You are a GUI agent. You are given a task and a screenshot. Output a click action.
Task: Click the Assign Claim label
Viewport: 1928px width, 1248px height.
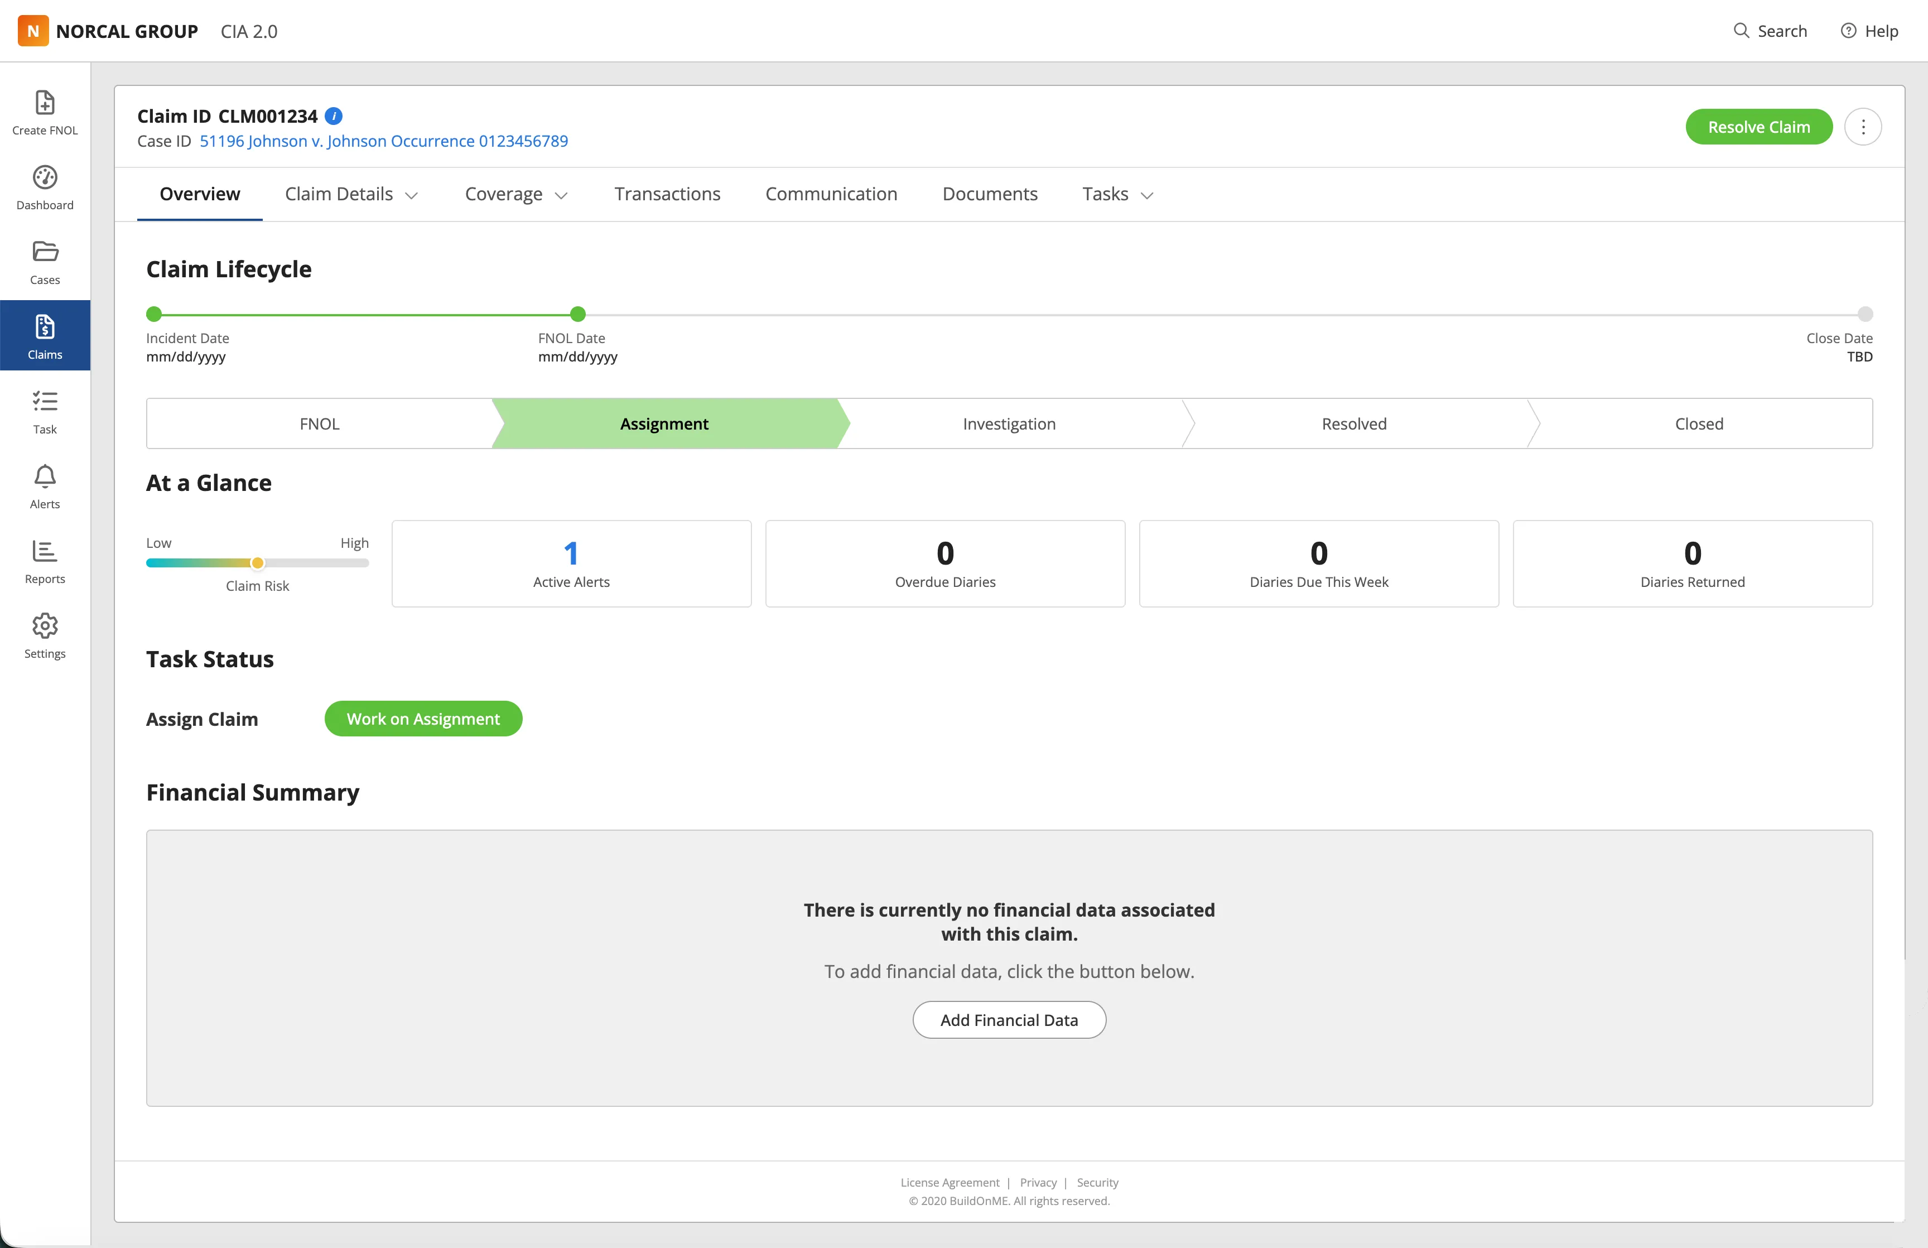(x=202, y=719)
